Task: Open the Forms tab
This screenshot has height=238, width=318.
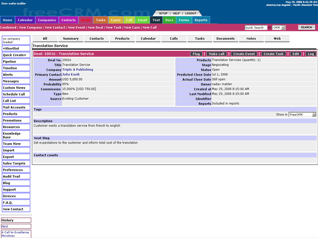Action: 184,20
